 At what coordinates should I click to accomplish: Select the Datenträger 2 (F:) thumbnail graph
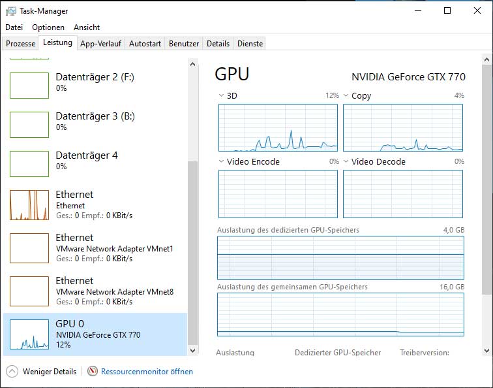pos(29,86)
